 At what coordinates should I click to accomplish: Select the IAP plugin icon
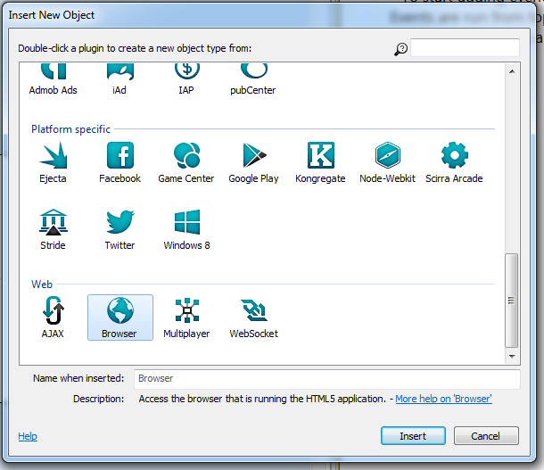(x=186, y=71)
